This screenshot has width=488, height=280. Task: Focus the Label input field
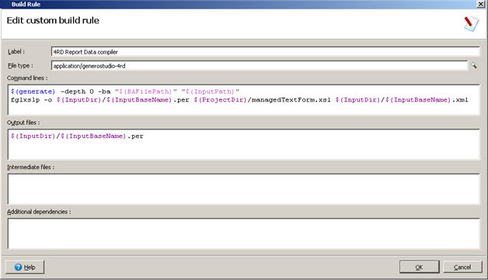(x=265, y=52)
